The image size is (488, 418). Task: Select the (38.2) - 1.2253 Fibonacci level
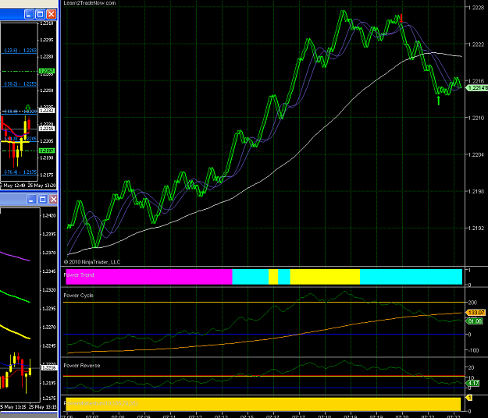[20, 84]
